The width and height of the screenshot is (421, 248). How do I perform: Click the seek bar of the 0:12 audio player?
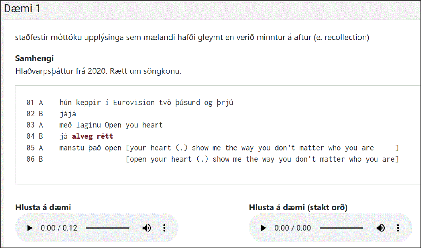pos(108,228)
